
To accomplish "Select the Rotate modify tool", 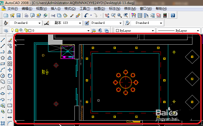I will (10, 76).
